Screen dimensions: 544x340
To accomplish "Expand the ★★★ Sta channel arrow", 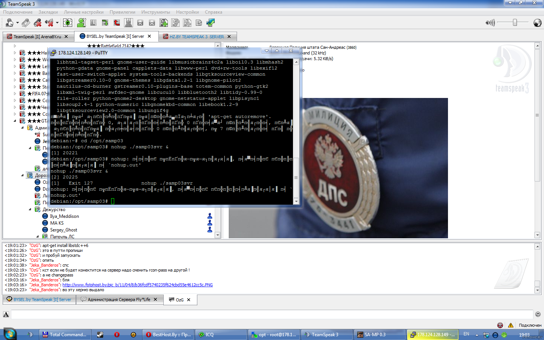I will (x=15, y=87).
